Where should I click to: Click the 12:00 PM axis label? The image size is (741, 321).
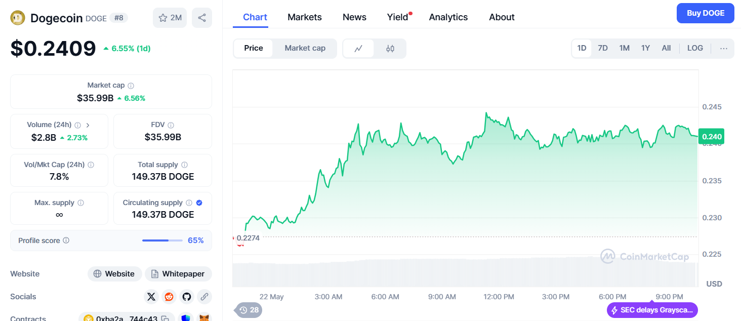click(499, 297)
